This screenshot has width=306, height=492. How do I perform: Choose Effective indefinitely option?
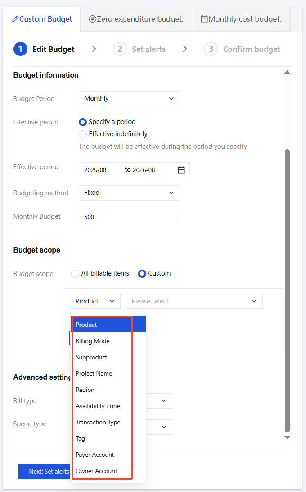(83, 134)
